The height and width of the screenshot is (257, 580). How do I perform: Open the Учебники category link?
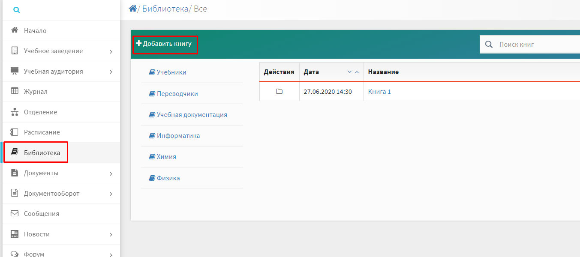[x=171, y=72]
